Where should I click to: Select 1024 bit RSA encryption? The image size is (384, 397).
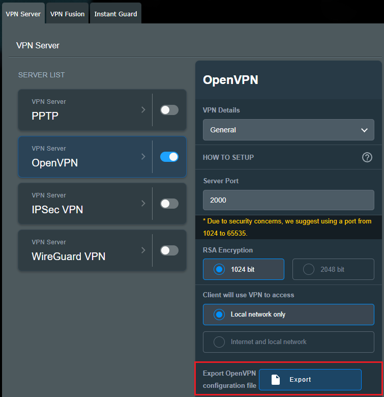tap(243, 269)
